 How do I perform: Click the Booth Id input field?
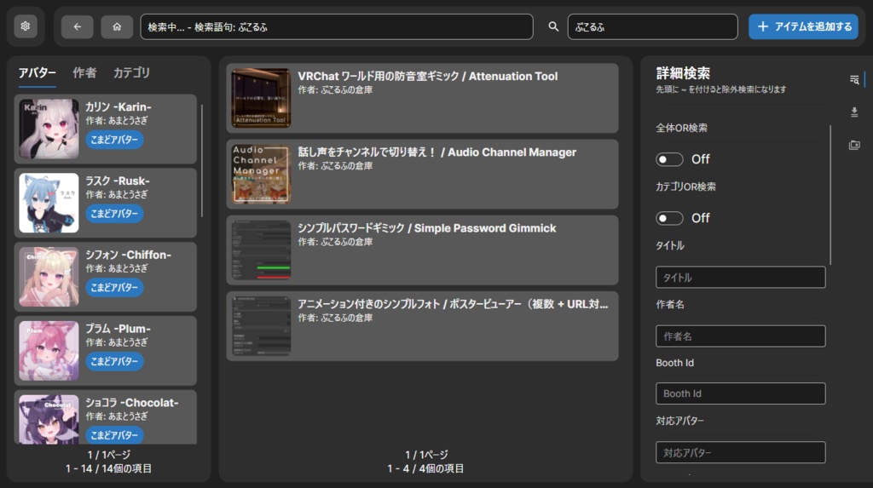click(x=741, y=393)
